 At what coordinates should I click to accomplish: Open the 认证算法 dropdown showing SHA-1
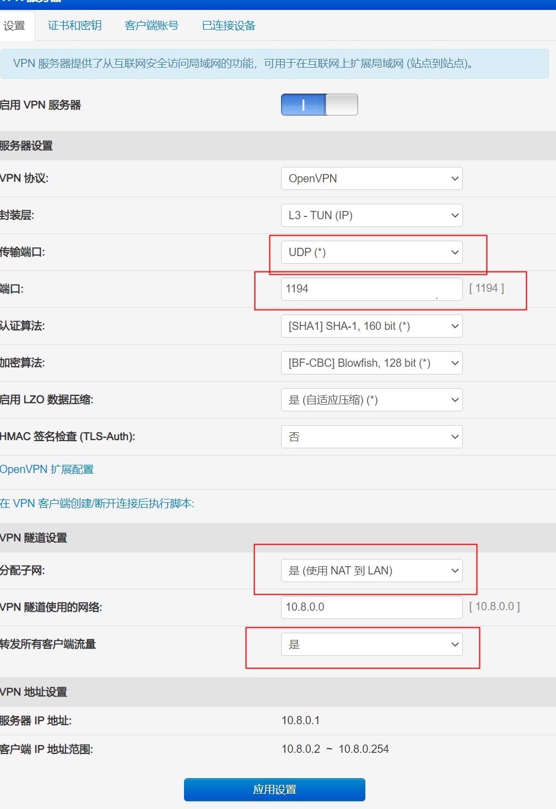[371, 326]
